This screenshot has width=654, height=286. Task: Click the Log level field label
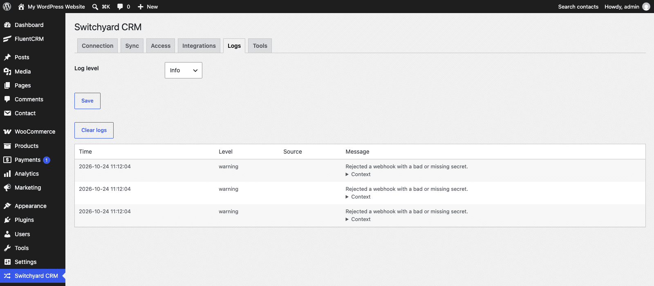coord(87,68)
